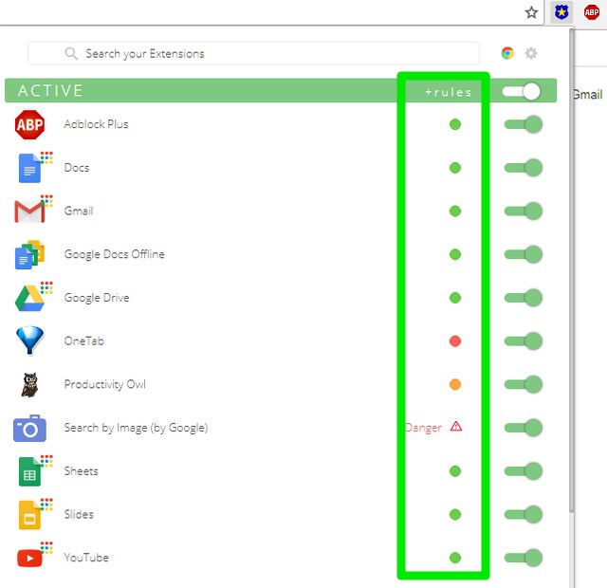Click the red Danger label
This screenshot has height=588, width=607.
point(424,428)
